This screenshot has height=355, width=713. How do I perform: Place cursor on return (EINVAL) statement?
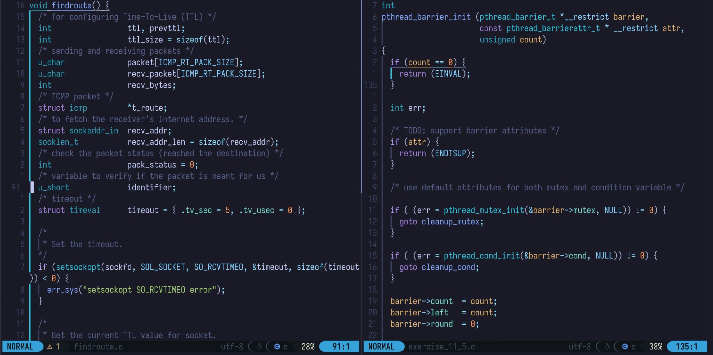(434, 74)
